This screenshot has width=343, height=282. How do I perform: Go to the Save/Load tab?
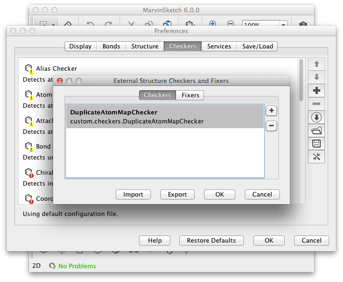(258, 46)
